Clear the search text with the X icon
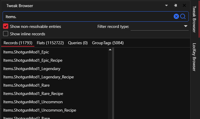200x119 pixels. pyautogui.click(x=176, y=16)
